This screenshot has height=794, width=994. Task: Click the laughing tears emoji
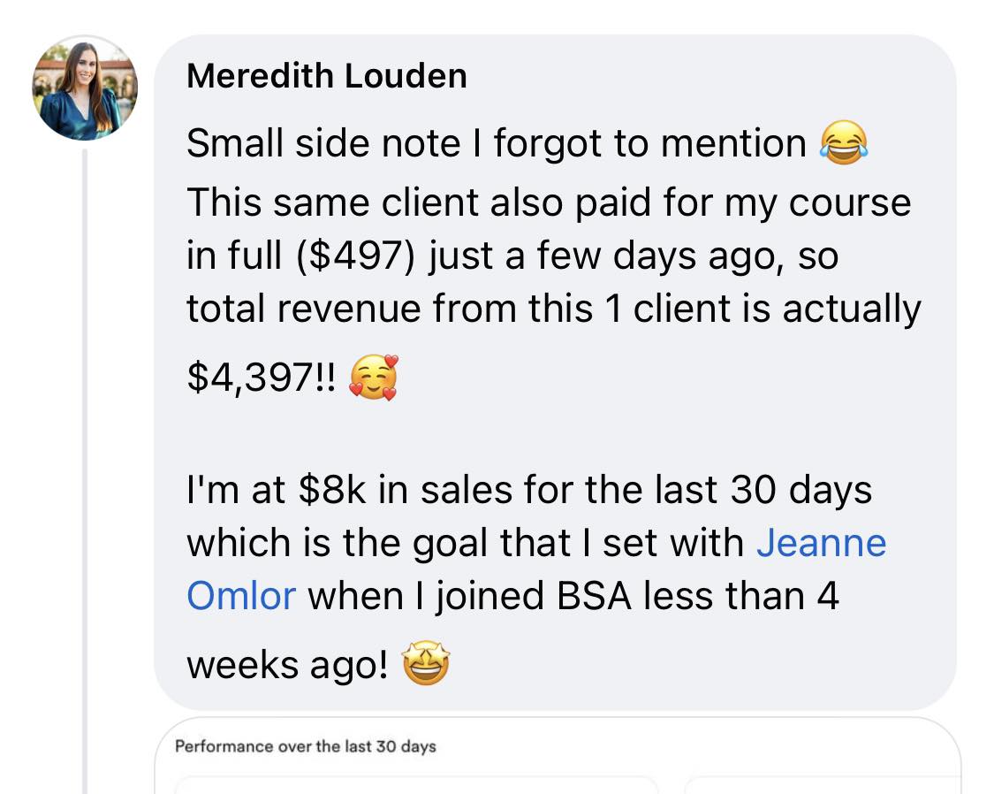[844, 143]
